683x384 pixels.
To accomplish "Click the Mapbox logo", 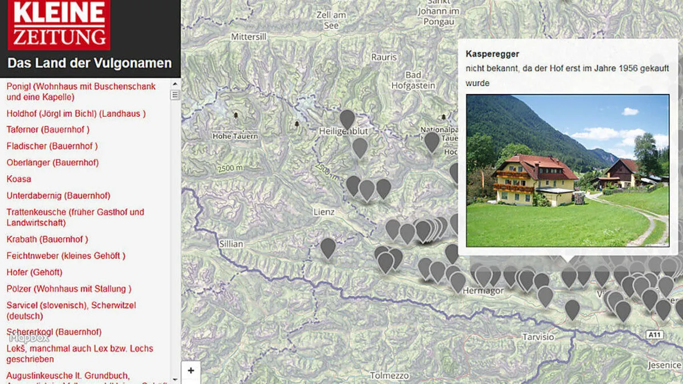I will pos(28,338).
